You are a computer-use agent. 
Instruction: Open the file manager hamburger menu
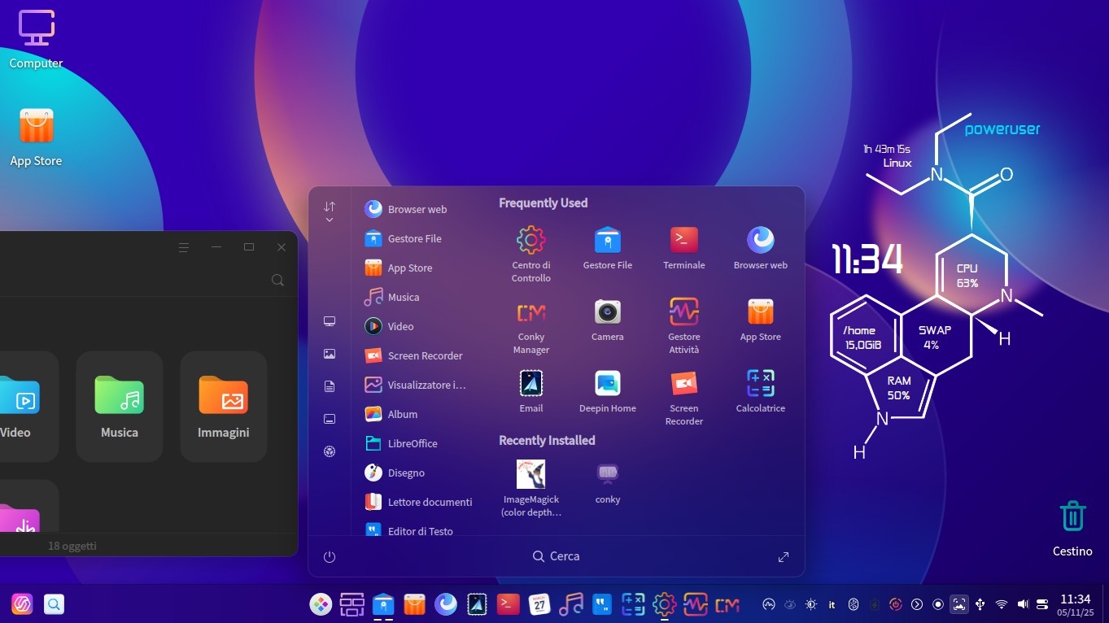[x=184, y=247]
